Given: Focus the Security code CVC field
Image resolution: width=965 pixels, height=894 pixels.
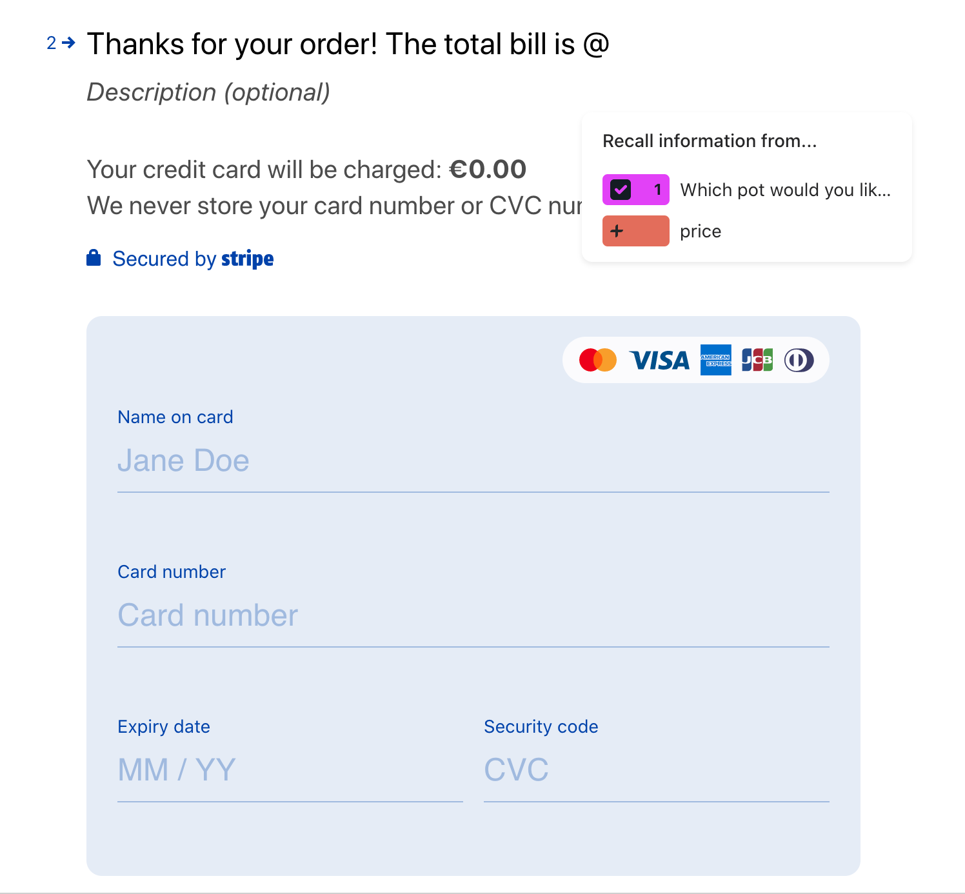Looking at the screenshot, I should (x=657, y=770).
